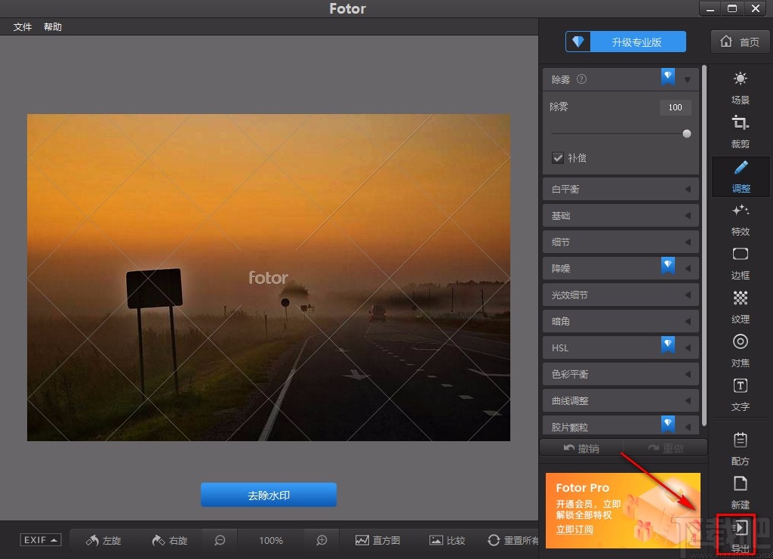Click the 去除水印 remove watermark button
The height and width of the screenshot is (559, 773).
point(268,495)
